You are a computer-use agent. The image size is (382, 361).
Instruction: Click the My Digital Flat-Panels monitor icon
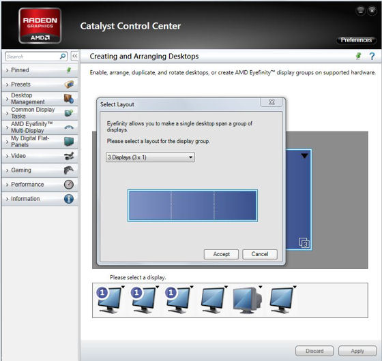pyautogui.click(x=69, y=142)
